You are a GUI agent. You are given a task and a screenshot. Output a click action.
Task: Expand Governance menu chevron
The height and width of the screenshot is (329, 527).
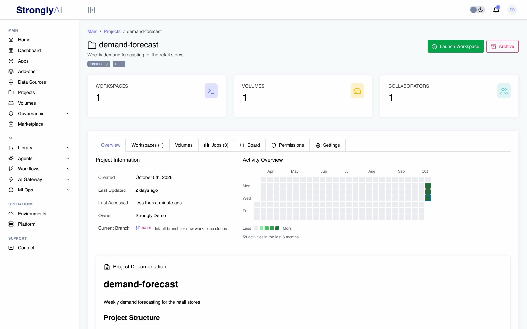(68, 114)
